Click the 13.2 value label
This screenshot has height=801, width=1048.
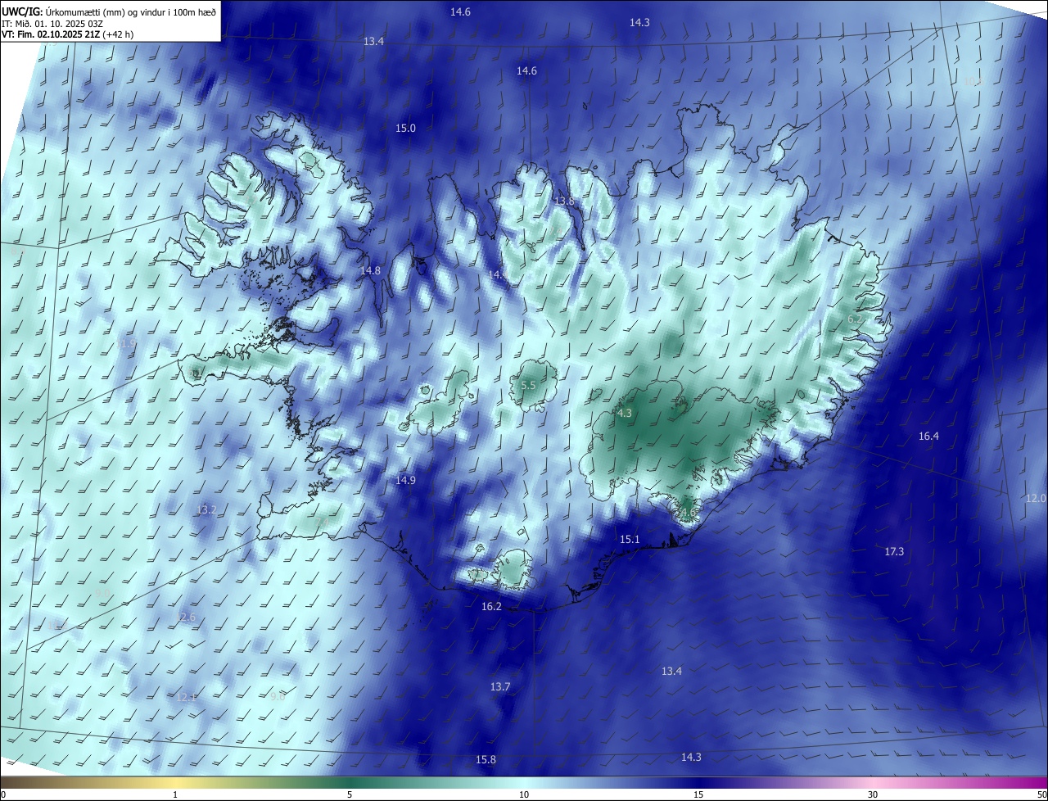206,509
